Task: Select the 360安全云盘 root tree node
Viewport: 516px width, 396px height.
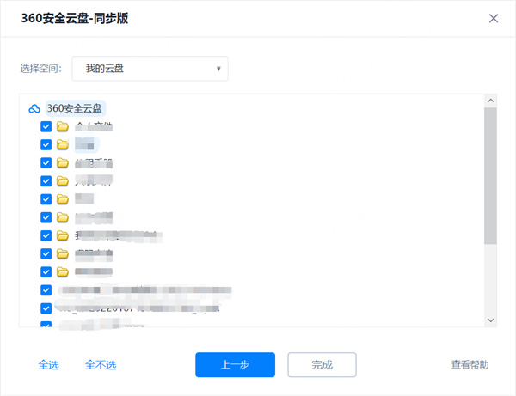Action: pyautogui.click(x=75, y=108)
